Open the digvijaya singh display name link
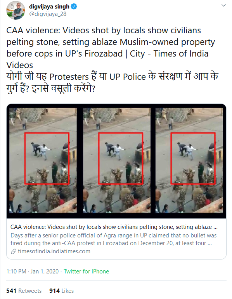The image size is (232, 299). (49, 7)
